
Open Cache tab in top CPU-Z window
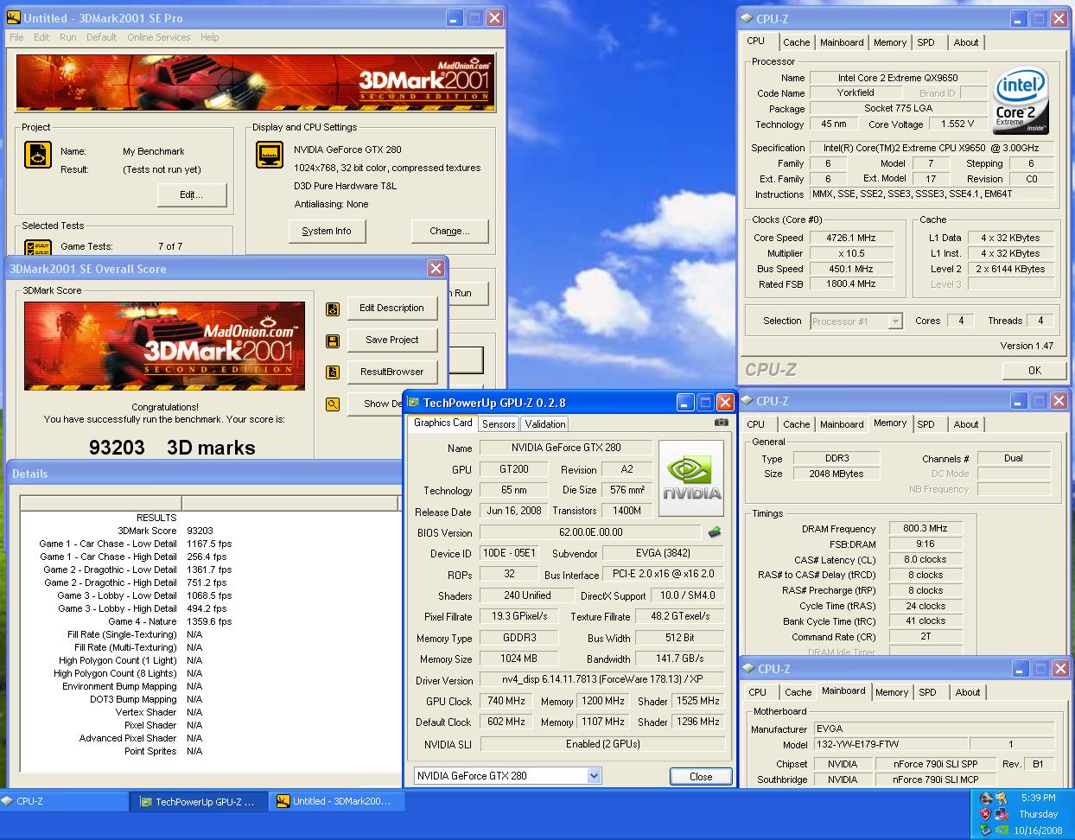point(797,42)
